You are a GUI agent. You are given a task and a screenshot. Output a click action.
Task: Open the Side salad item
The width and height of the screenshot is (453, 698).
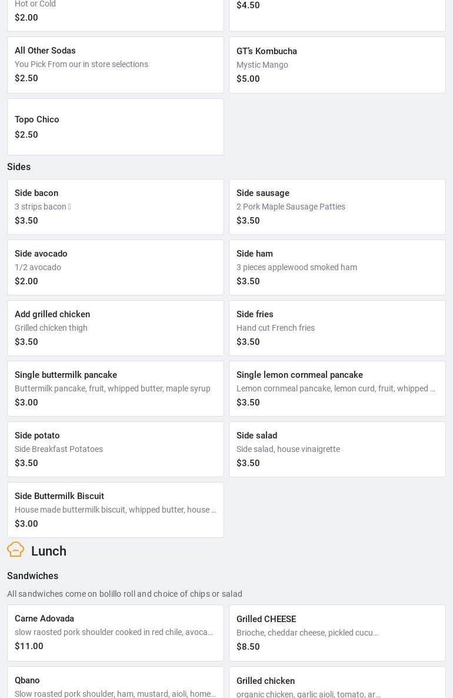337,449
